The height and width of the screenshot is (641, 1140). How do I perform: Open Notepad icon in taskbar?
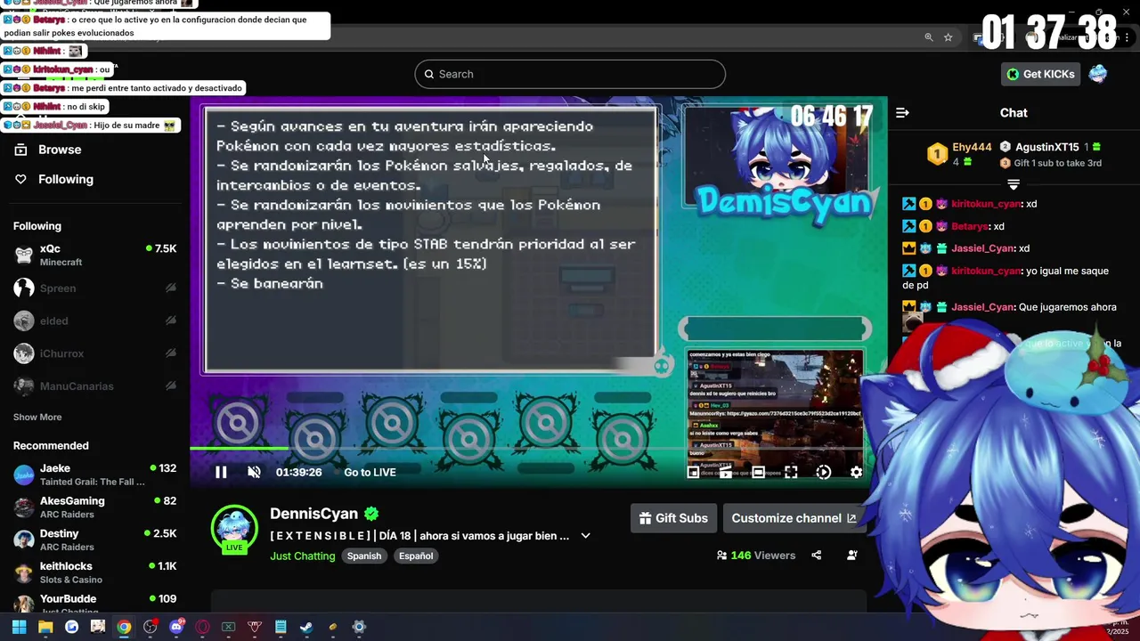click(281, 627)
